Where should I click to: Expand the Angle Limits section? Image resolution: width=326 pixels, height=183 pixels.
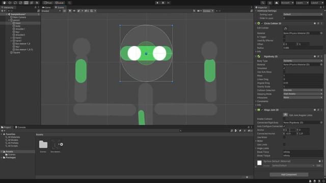256,148
